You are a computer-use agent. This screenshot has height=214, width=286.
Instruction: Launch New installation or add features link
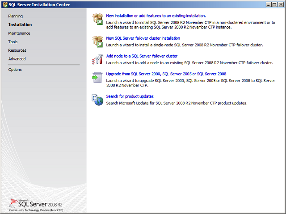pyautogui.click(x=156, y=16)
